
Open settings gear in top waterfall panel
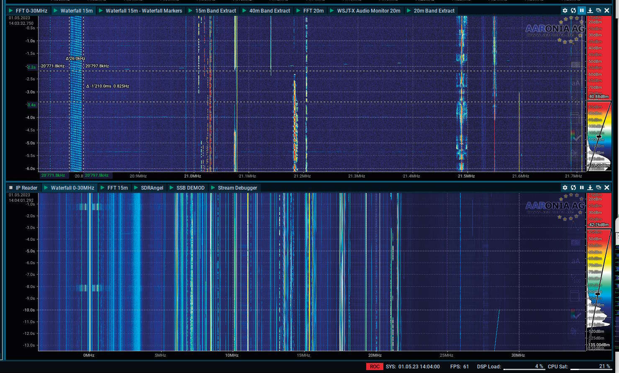565,10
